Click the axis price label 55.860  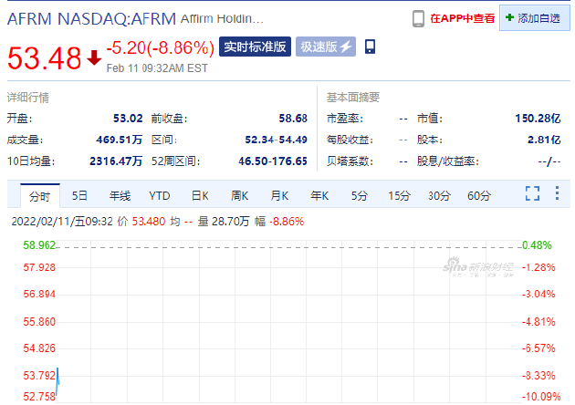pyautogui.click(x=39, y=322)
